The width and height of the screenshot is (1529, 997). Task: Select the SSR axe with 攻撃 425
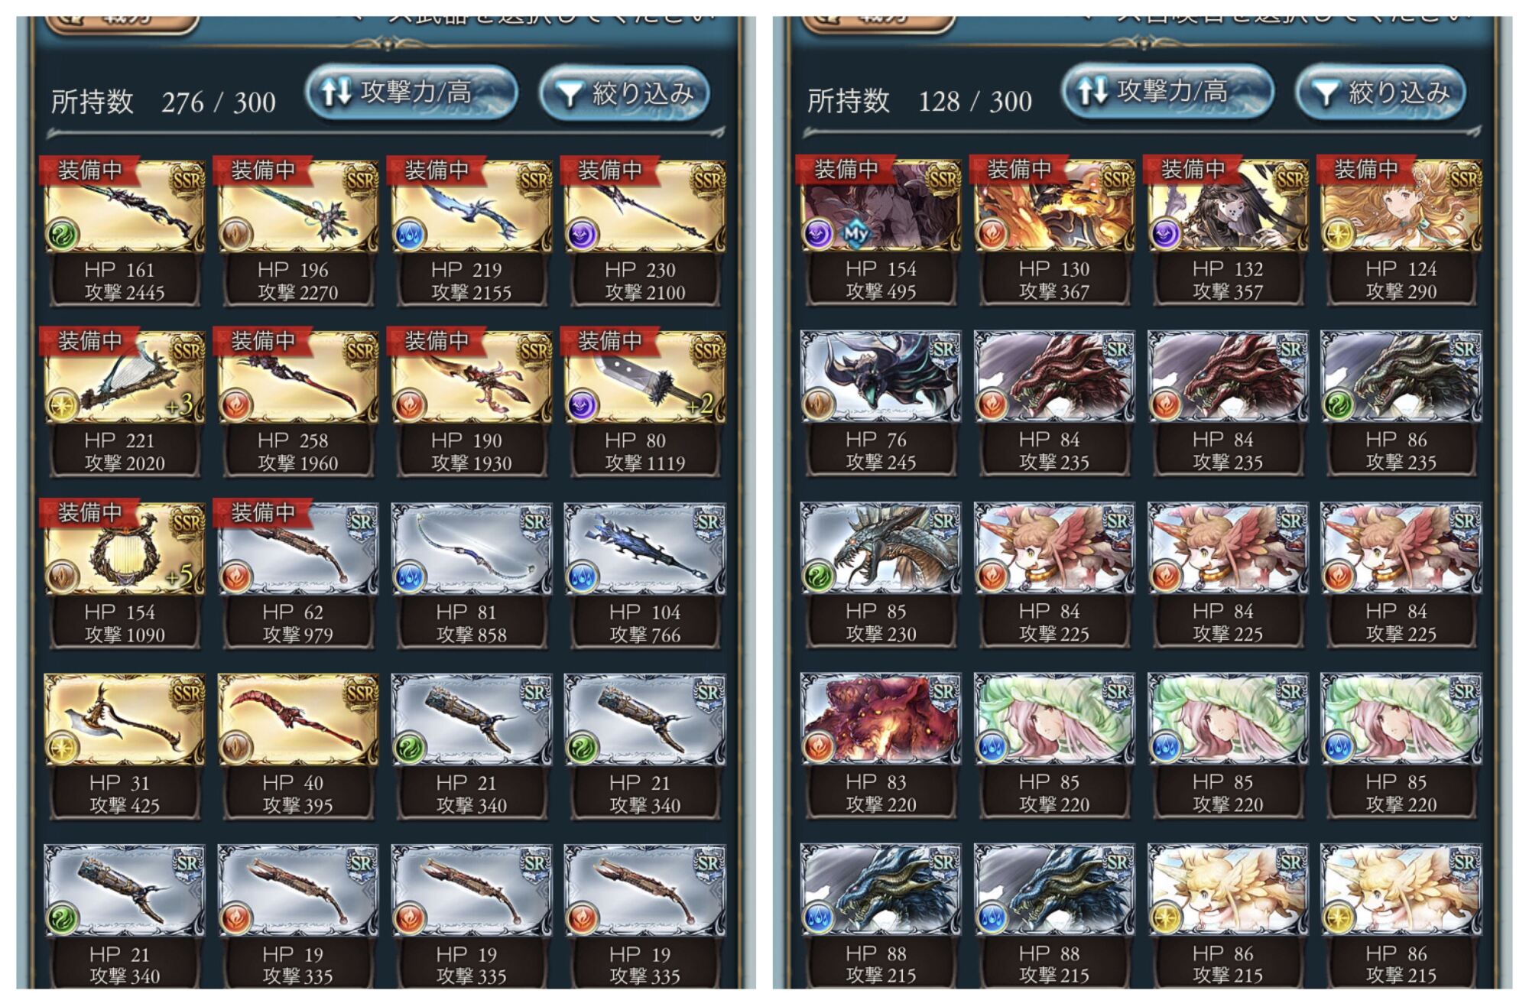coord(125,745)
